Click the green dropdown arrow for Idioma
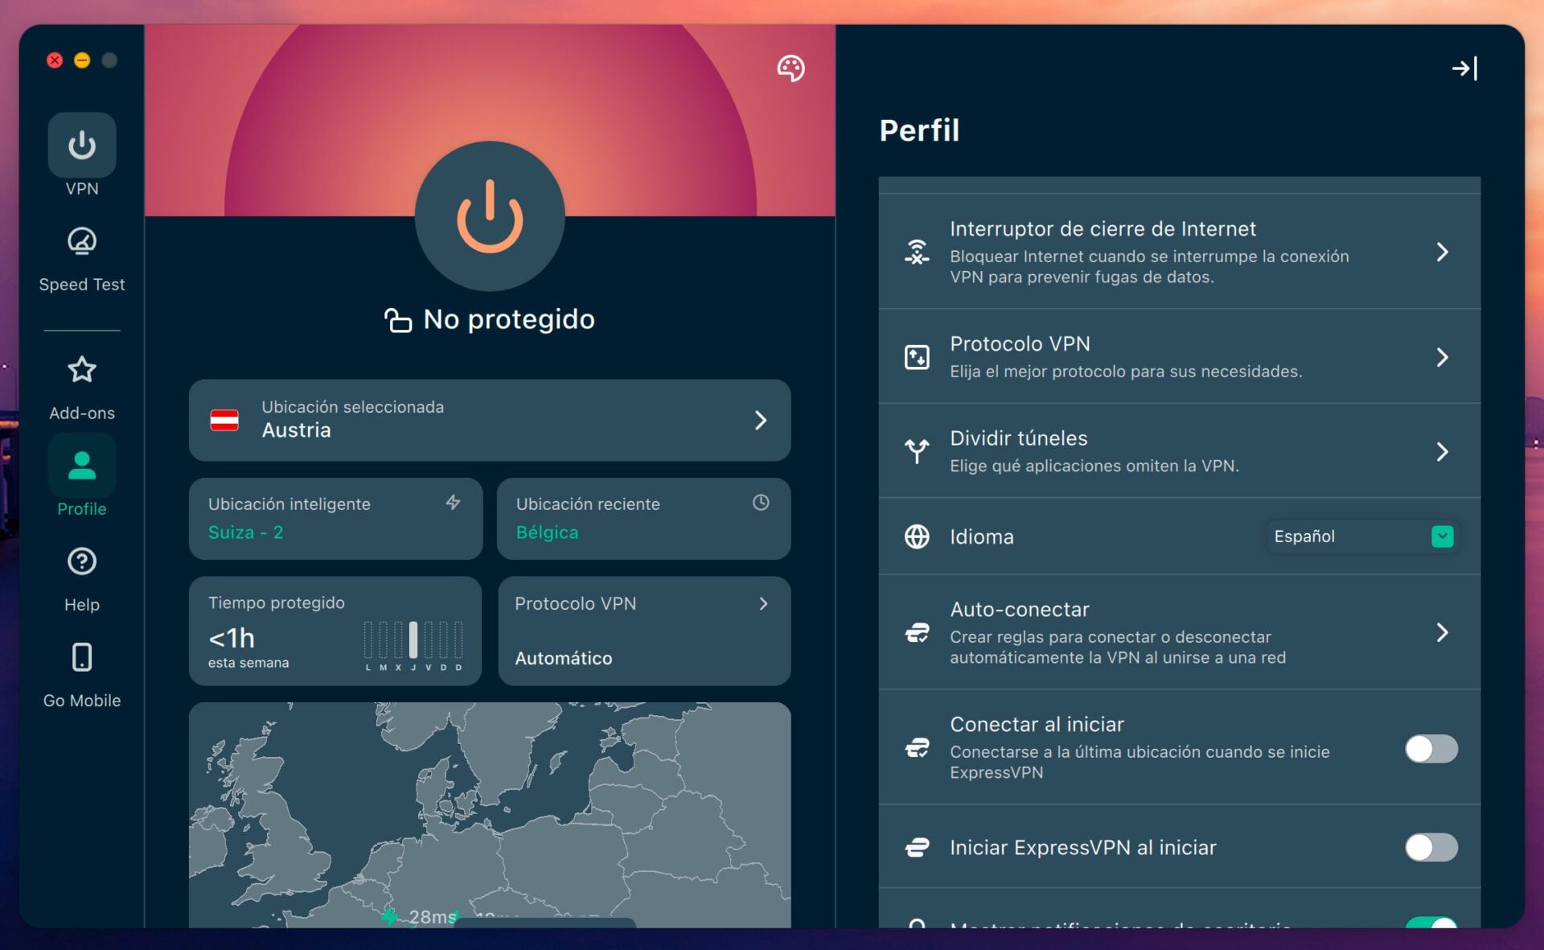 1442,537
